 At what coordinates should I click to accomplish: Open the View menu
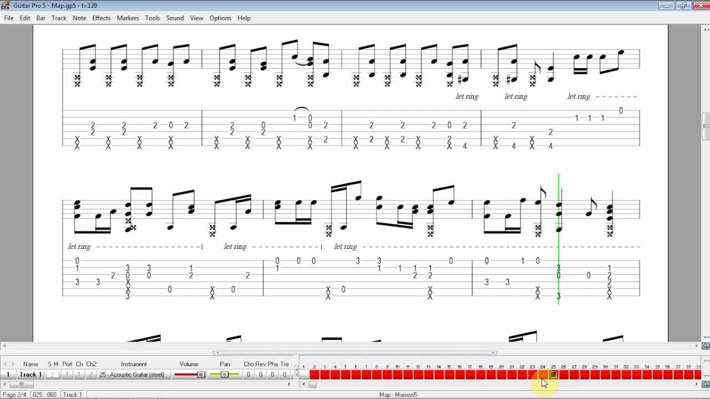[196, 18]
